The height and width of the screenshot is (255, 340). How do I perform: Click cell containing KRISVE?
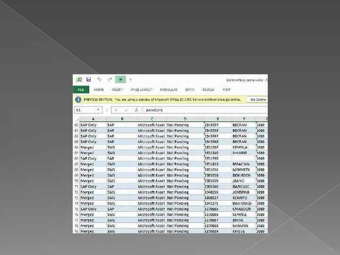(x=244, y=231)
